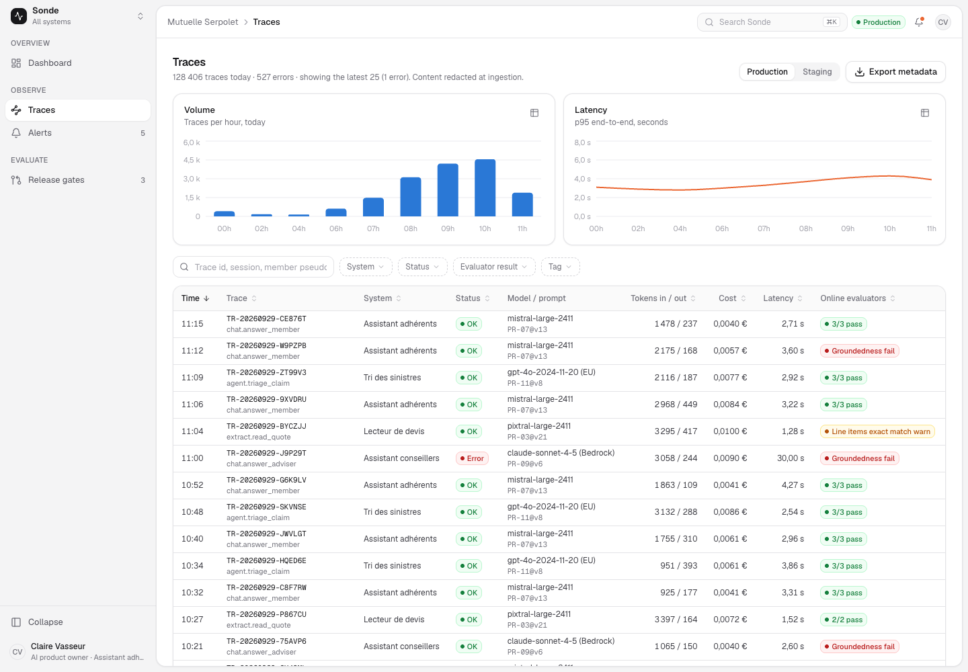Open Release gates in the sidebar
Viewport: 968px width, 672px height.
click(x=78, y=180)
